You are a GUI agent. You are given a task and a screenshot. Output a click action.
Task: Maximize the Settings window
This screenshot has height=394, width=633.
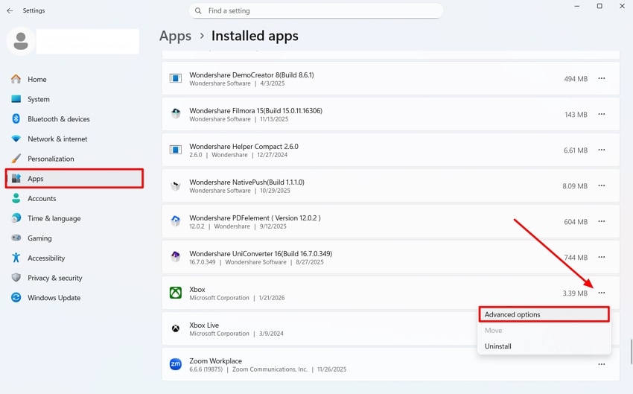599,6
